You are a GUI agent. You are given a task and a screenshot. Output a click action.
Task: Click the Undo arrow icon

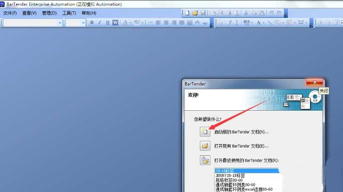(x=271, y=13)
